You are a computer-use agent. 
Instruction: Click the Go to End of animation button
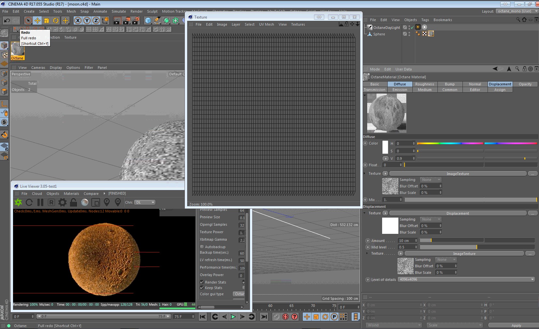click(264, 317)
